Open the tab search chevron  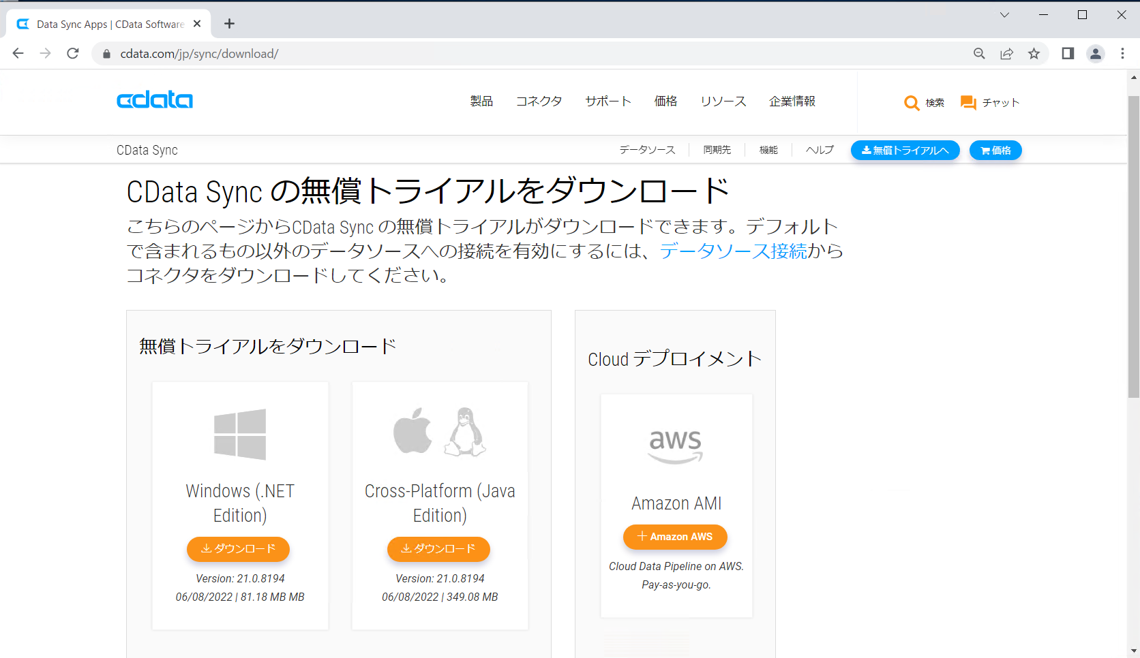(x=1004, y=15)
